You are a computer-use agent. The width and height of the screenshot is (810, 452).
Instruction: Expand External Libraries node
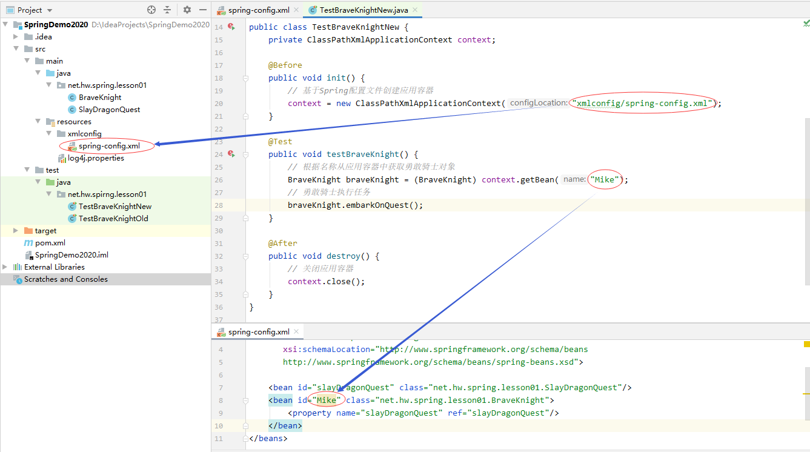5,267
